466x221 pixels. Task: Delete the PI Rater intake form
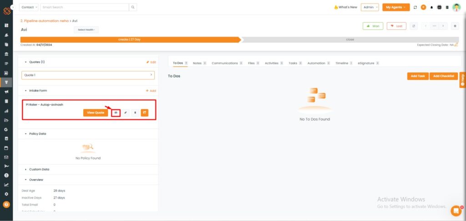(x=135, y=113)
